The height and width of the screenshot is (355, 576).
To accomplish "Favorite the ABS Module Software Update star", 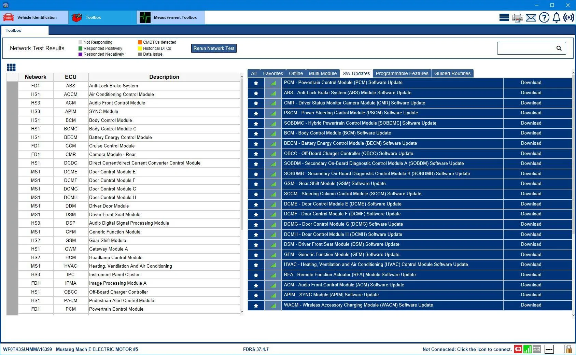I will (x=256, y=93).
